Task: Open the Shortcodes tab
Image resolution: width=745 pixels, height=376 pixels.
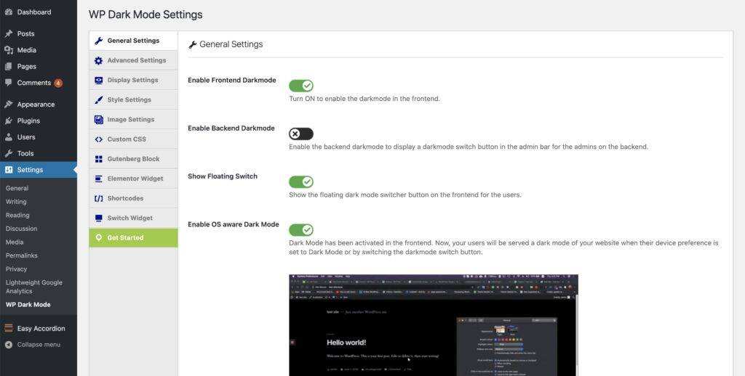Action: click(134, 198)
